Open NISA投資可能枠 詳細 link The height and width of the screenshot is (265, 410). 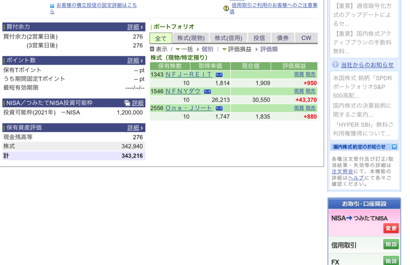[138, 103]
